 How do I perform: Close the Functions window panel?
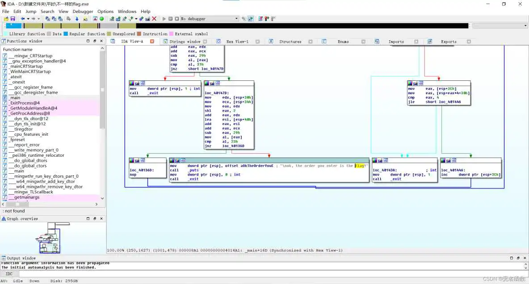(101, 41)
